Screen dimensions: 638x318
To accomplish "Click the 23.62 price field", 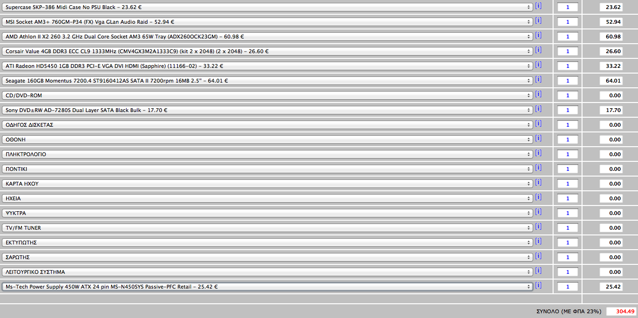I will coord(611,7).
